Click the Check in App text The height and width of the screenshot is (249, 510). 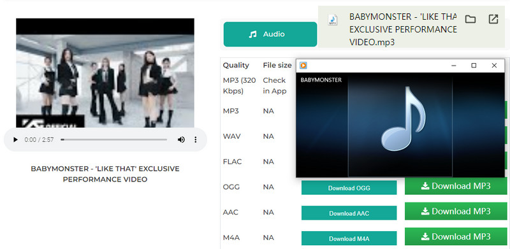click(x=275, y=86)
